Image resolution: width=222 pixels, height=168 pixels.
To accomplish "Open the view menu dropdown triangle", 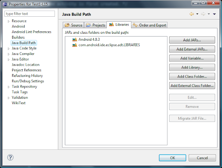I will pyautogui.click(x=214, y=14).
